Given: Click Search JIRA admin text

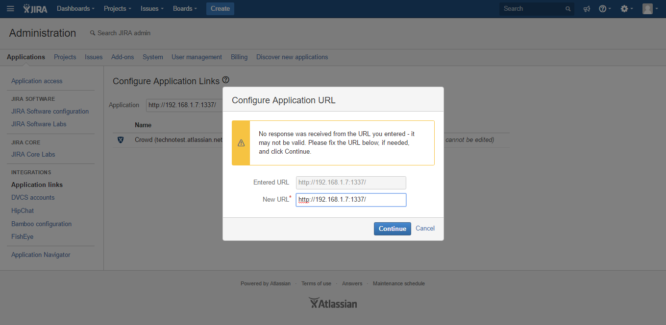Looking at the screenshot, I should click(124, 33).
